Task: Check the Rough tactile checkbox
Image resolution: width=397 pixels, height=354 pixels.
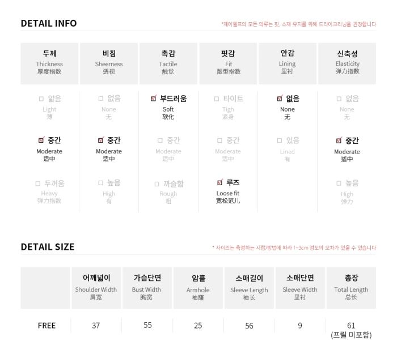Action: [157, 184]
